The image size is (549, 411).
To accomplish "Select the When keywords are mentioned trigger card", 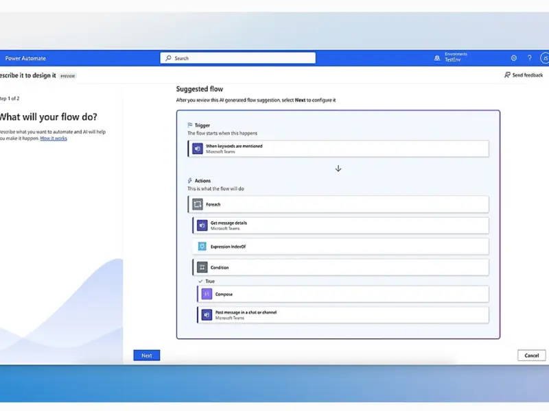I will [x=338, y=149].
